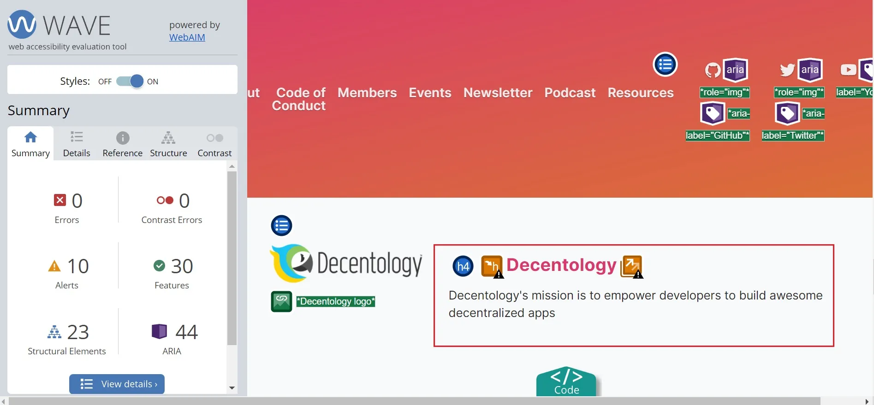
Task: Click the "30" Features count
Action: (x=182, y=266)
